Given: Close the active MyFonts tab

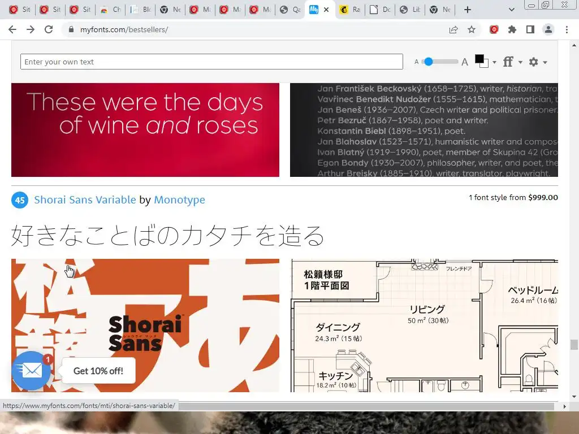Looking at the screenshot, I should [326, 10].
